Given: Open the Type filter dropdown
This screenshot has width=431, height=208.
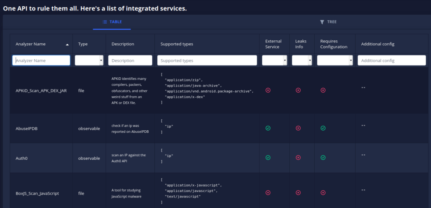Looking at the screenshot, I should (89, 61).
